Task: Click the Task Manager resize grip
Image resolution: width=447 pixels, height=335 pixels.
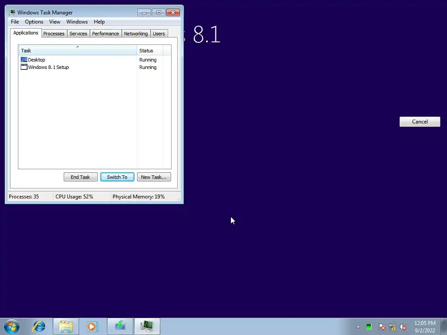Action: [x=179, y=198]
